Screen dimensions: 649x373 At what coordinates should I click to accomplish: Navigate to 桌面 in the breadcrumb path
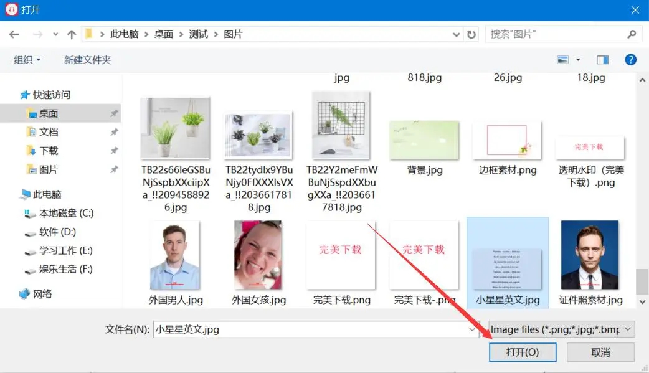point(164,34)
